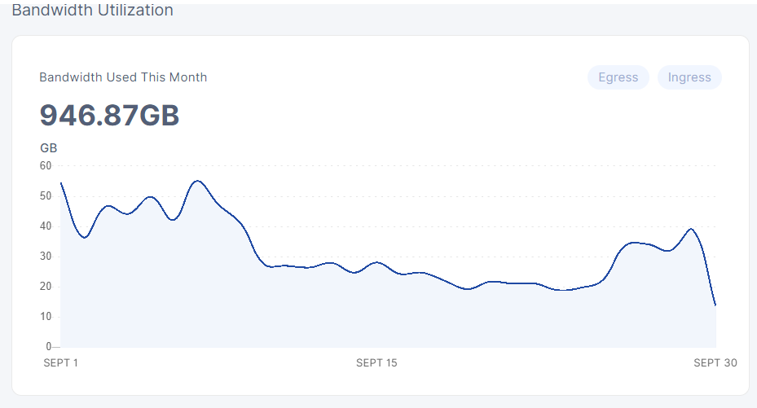Click the 50 value on the y-axis
Screen dimensions: 757x408
[x=45, y=195]
